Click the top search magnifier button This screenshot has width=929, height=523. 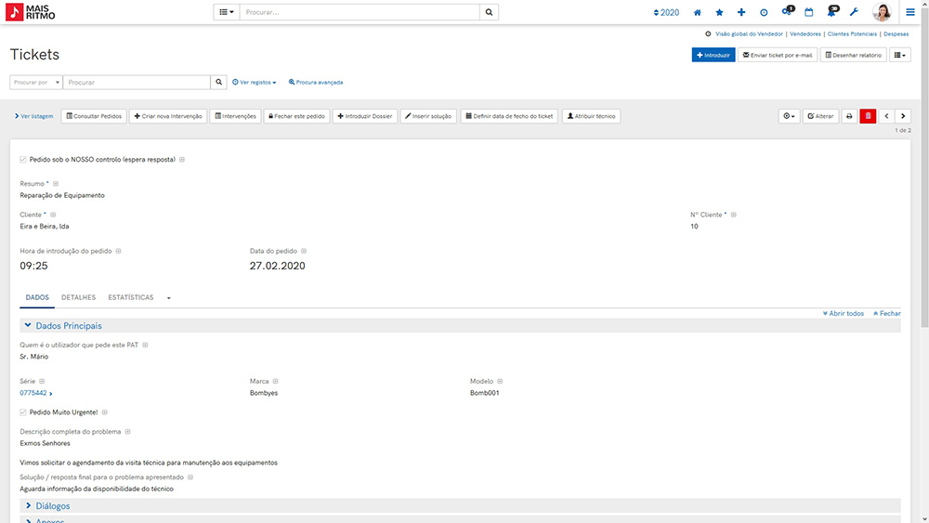tap(489, 12)
